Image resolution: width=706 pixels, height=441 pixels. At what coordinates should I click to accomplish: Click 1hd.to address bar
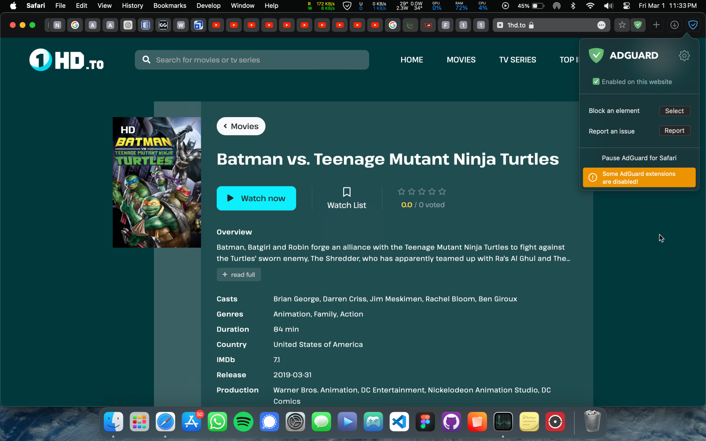click(551, 25)
